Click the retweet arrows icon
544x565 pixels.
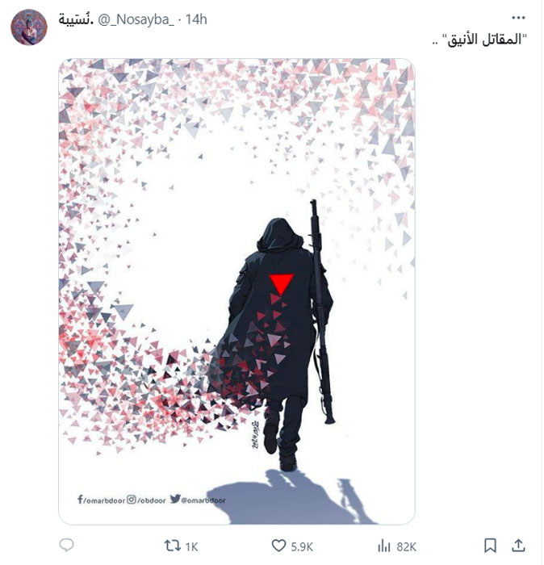tap(172, 546)
